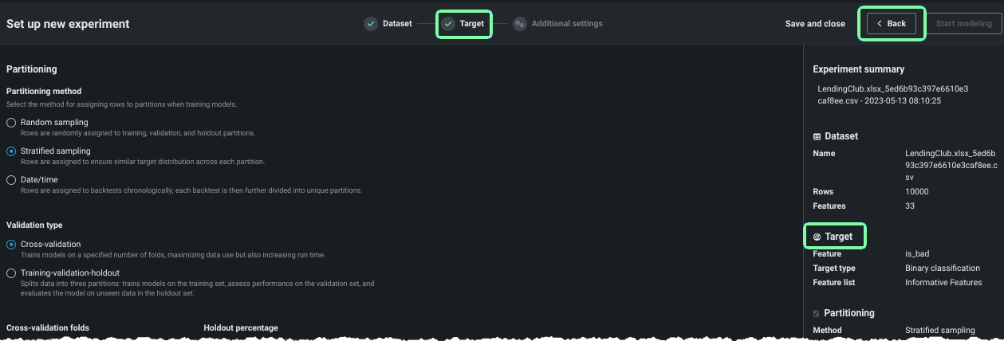Select the Random sampling partitioning method
1004x341 pixels.
pyautogui.click(x=11, y=123)
